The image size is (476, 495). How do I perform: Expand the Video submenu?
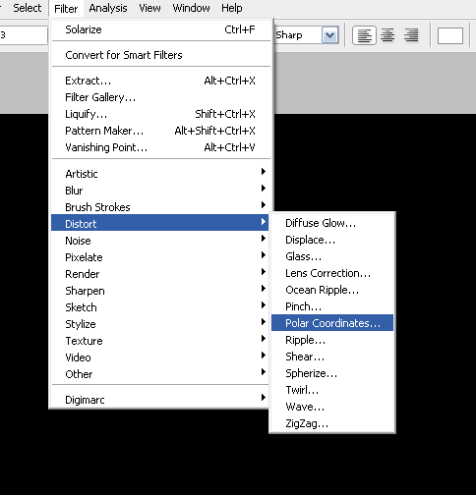[160, 357]
